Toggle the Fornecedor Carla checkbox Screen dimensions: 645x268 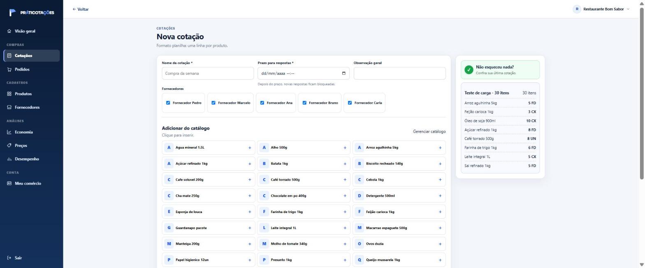point(350,103)
